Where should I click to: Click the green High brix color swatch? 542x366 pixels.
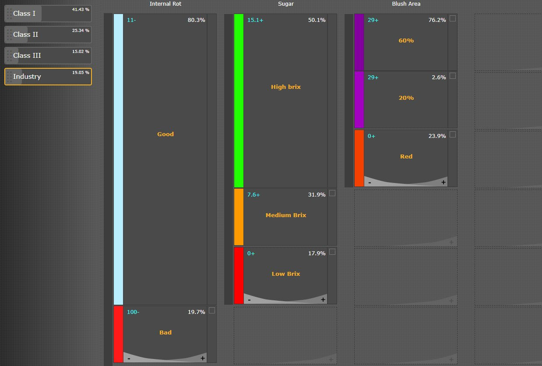coord(239,101)
